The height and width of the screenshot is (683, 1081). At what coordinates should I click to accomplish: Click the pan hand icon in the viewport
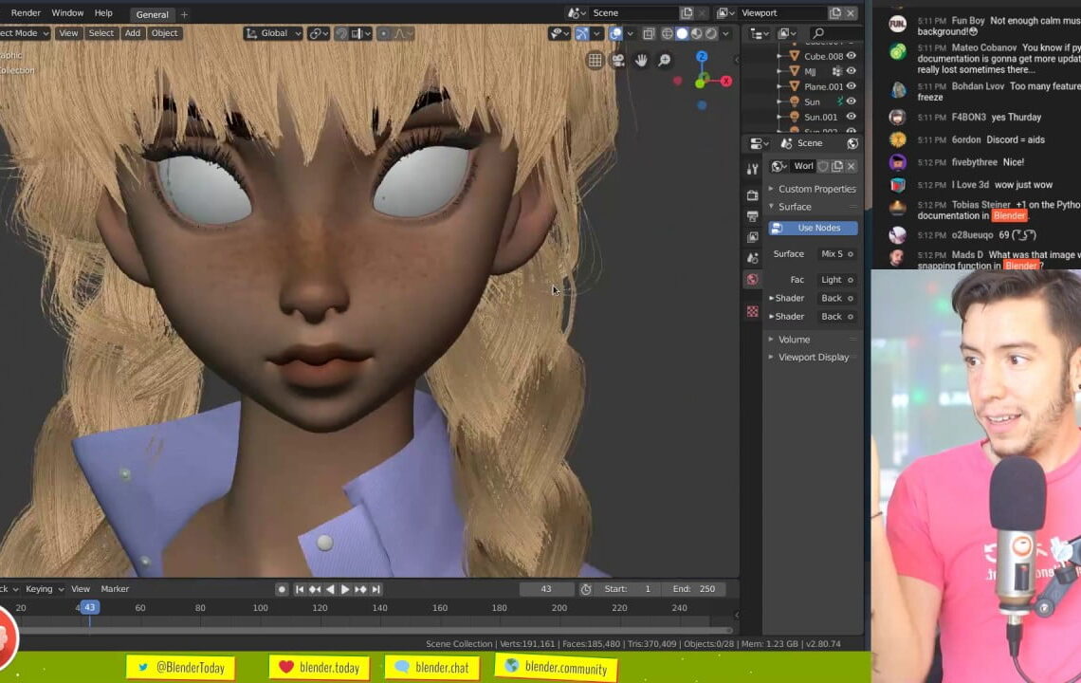click(641, 60)
